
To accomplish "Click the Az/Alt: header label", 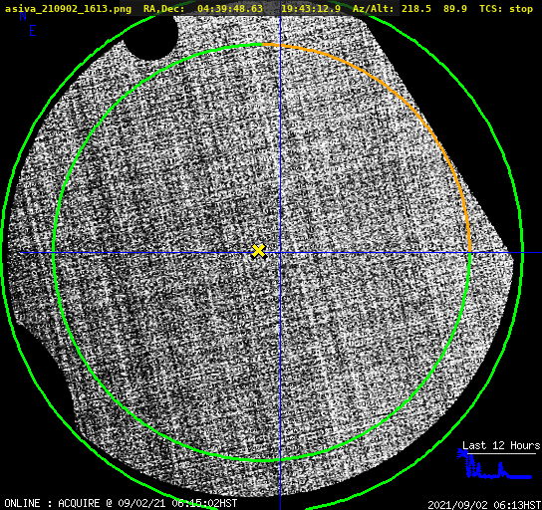I will coord(373,9).
